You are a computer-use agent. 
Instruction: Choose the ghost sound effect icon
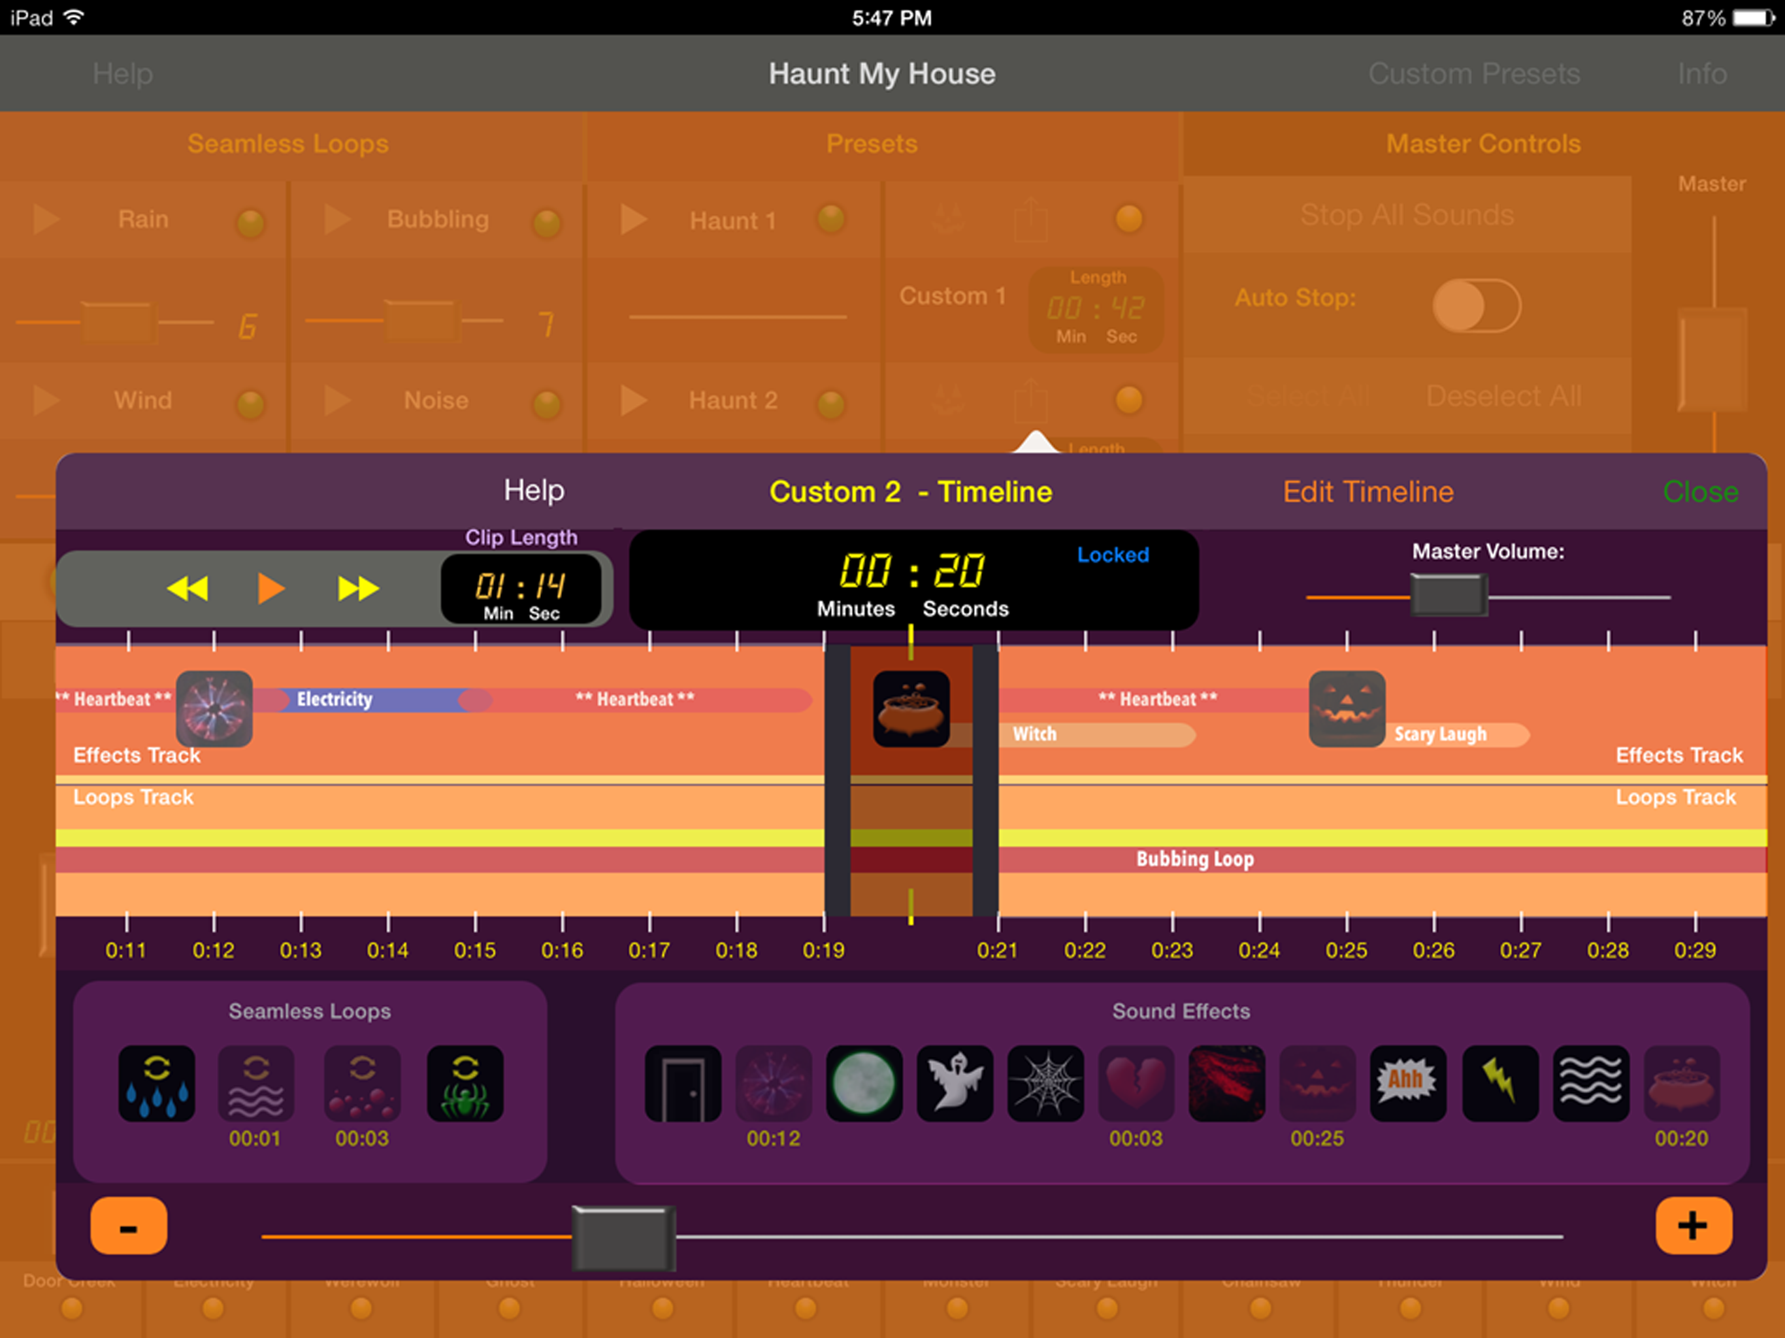[955, 1083]
